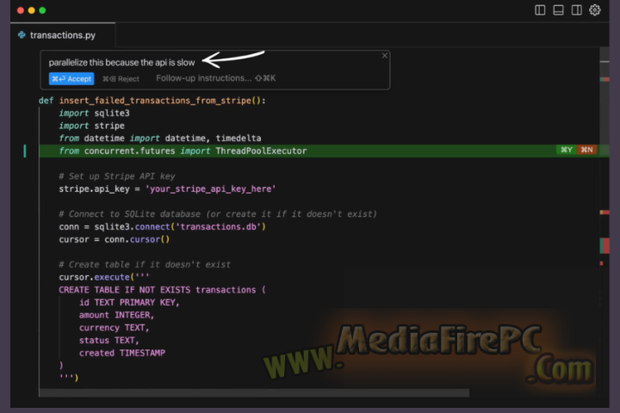Toggle the bottom panel layout icon
Image resolution: width=620 pixels, height=413 pixels.
(x=558, y=9)
